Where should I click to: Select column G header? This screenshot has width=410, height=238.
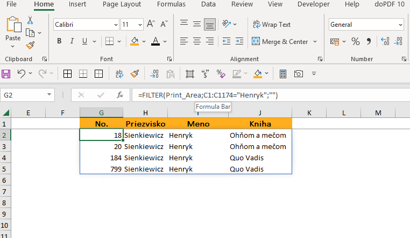click(x=102, y=113)
